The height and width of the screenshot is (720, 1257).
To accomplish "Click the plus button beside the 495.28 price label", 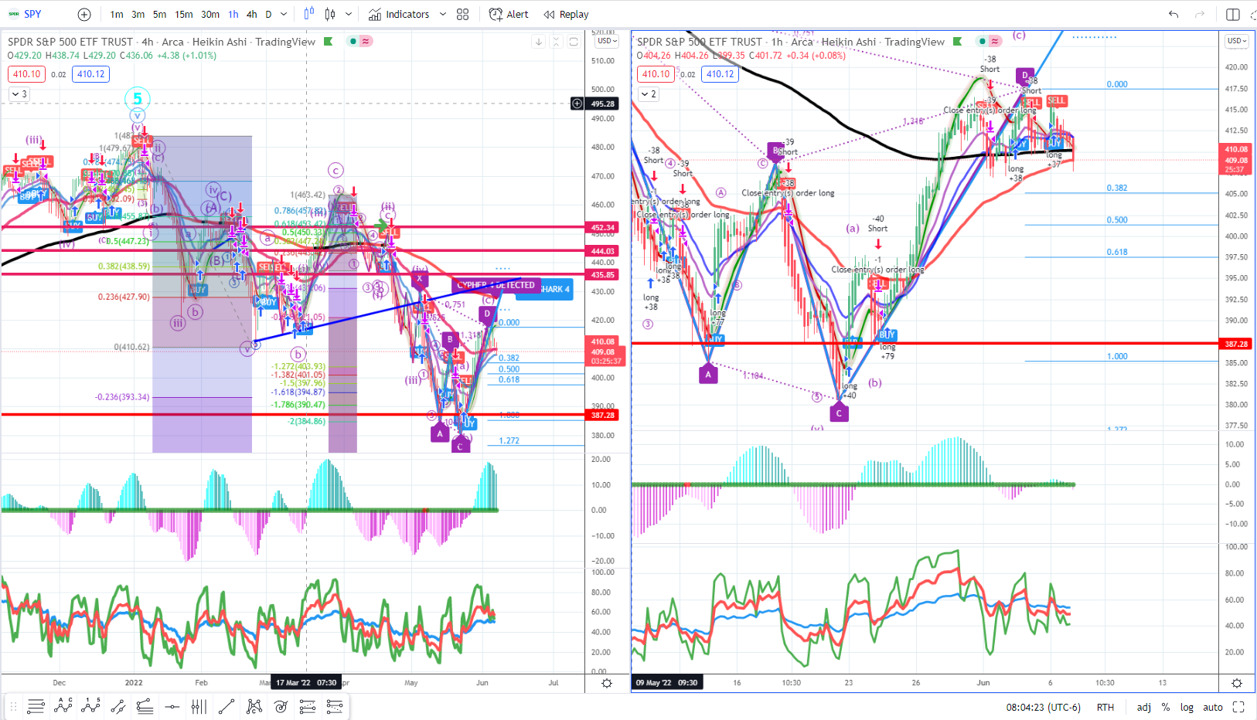I will point(577,104).
